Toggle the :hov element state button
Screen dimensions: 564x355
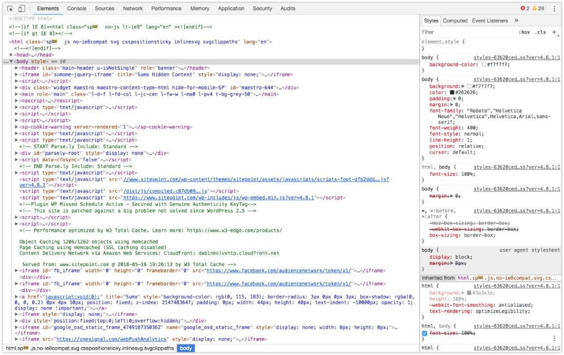coord(525,32)
